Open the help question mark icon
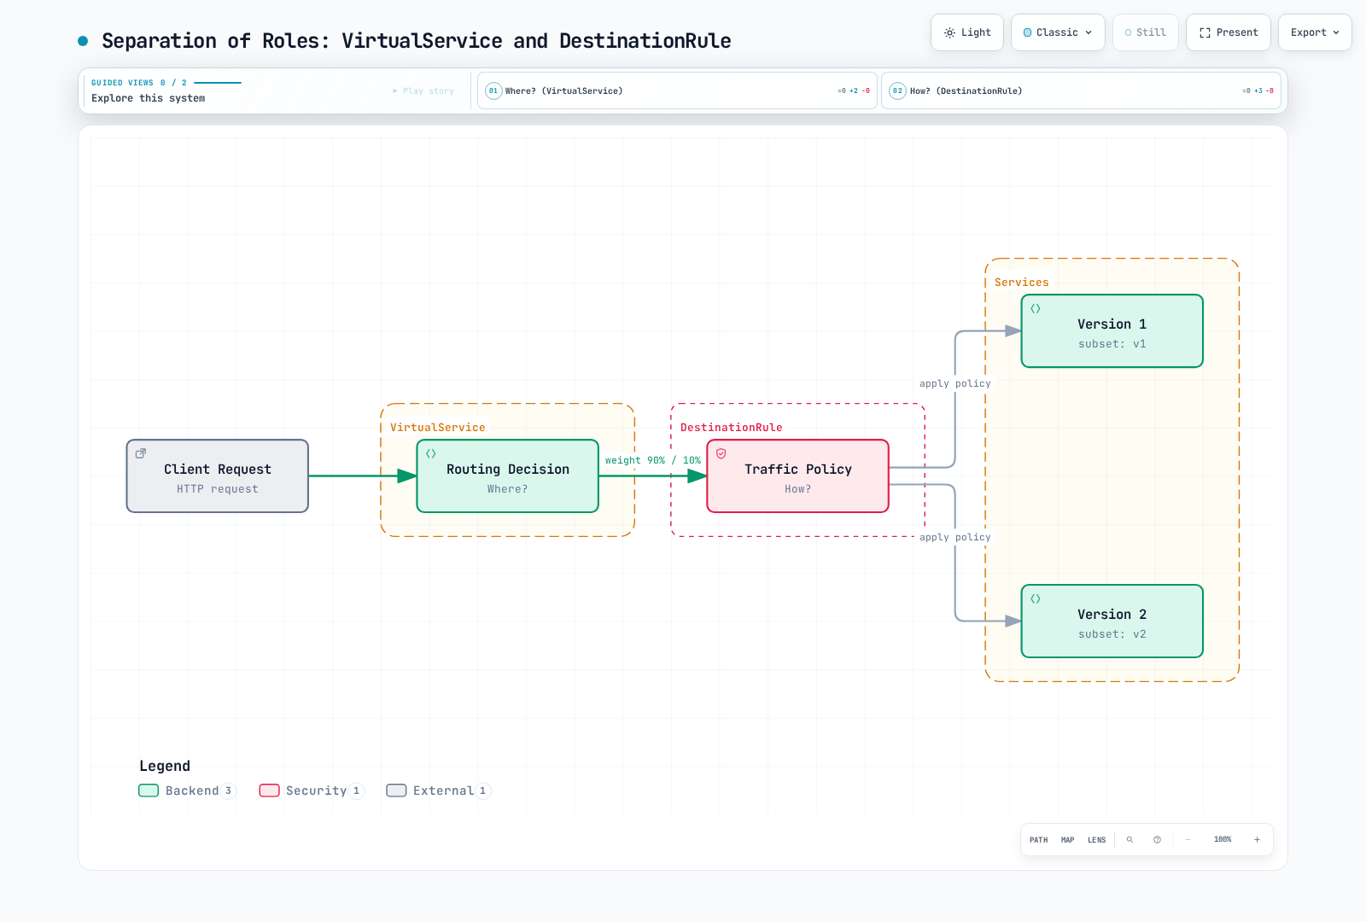Screen dimensions: 1366x922 pyautogui.click(x=1157, y=840)
